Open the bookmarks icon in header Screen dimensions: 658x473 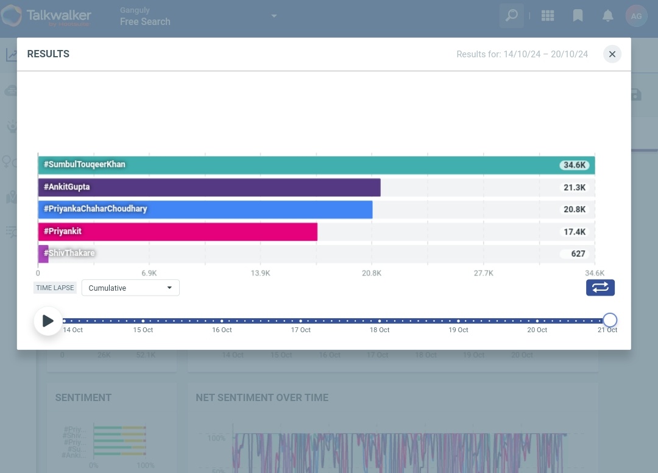(578, 16)
